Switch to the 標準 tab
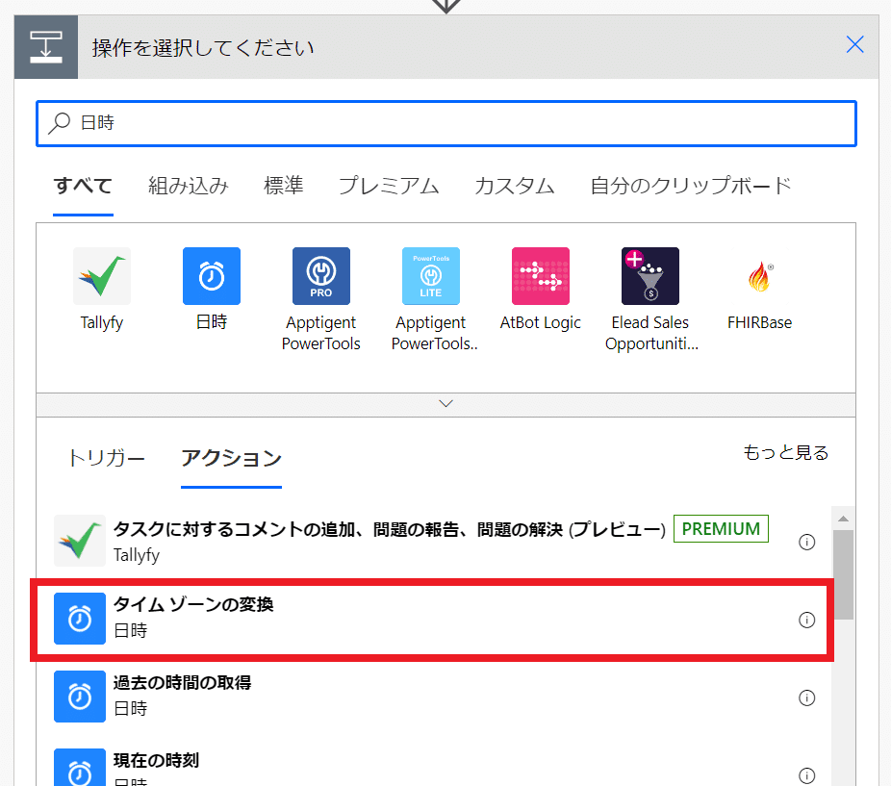This screenshot has width=891, height=786. point(283,186)
